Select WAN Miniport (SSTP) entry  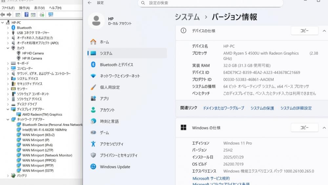click(x=38, y=171)
